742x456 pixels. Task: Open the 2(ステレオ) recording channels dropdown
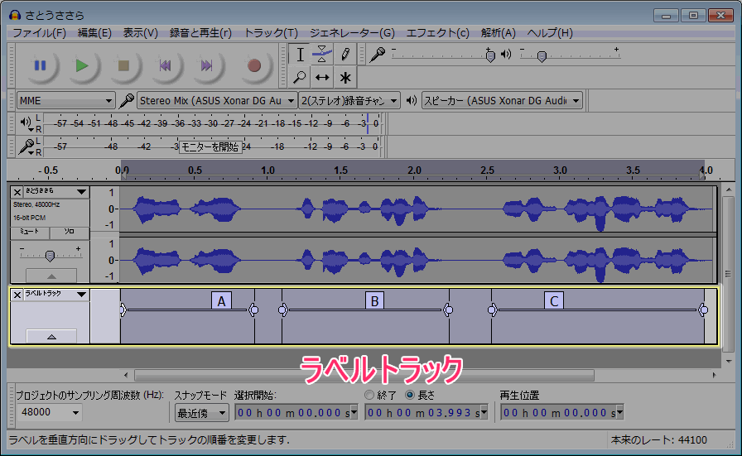pos(349,101)
